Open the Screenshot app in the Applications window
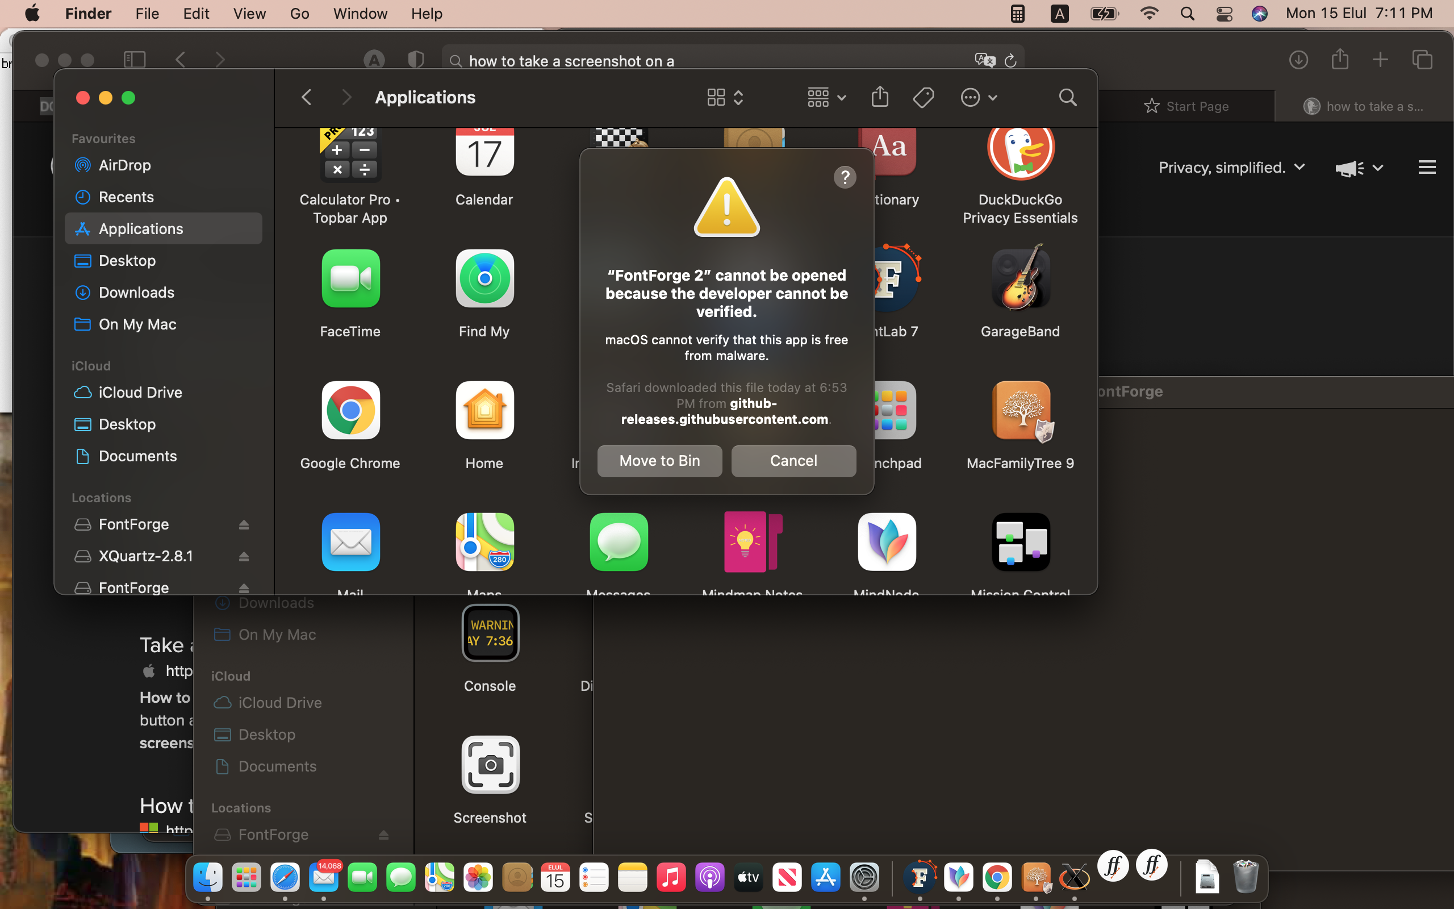Viewport: 1454px width, 909px height. (x=490, y=765)
